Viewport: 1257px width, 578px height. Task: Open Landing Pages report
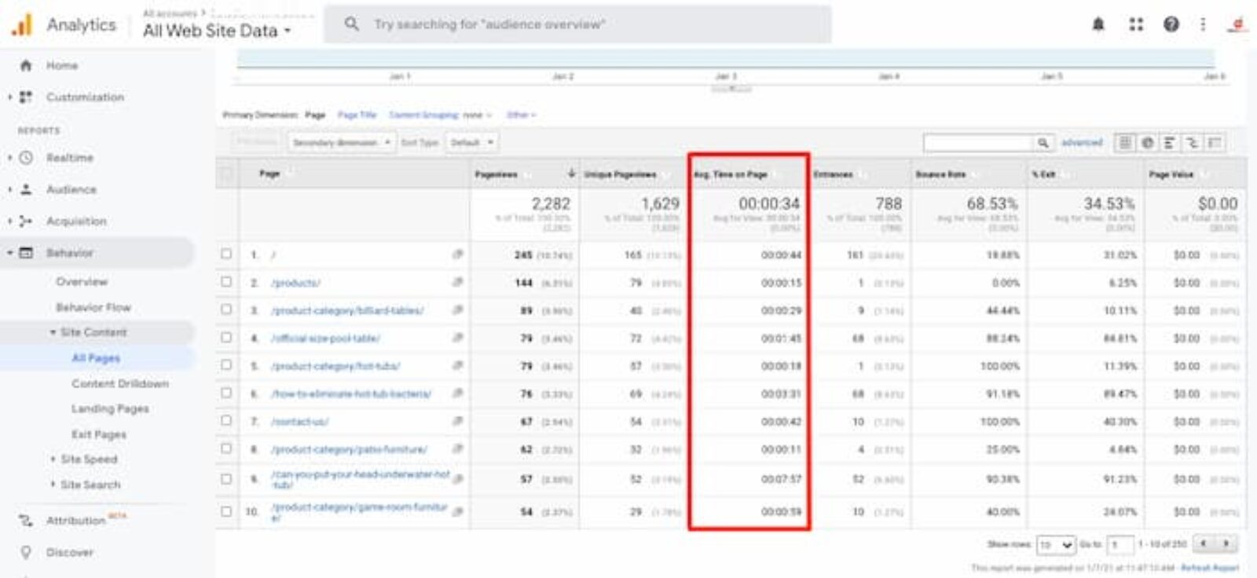[x=110, y=408]
